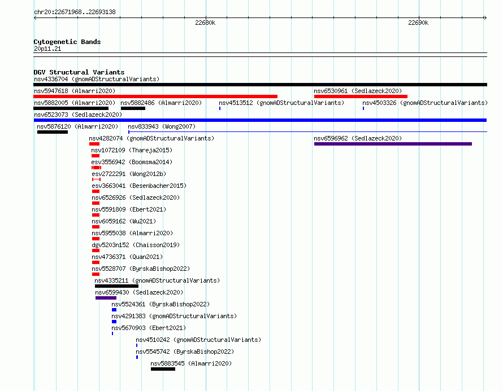This screenshot has height=391, width=503.
Task: Click the 22690k ruler position
Action: pyautogui.click(x=418, y=23)
